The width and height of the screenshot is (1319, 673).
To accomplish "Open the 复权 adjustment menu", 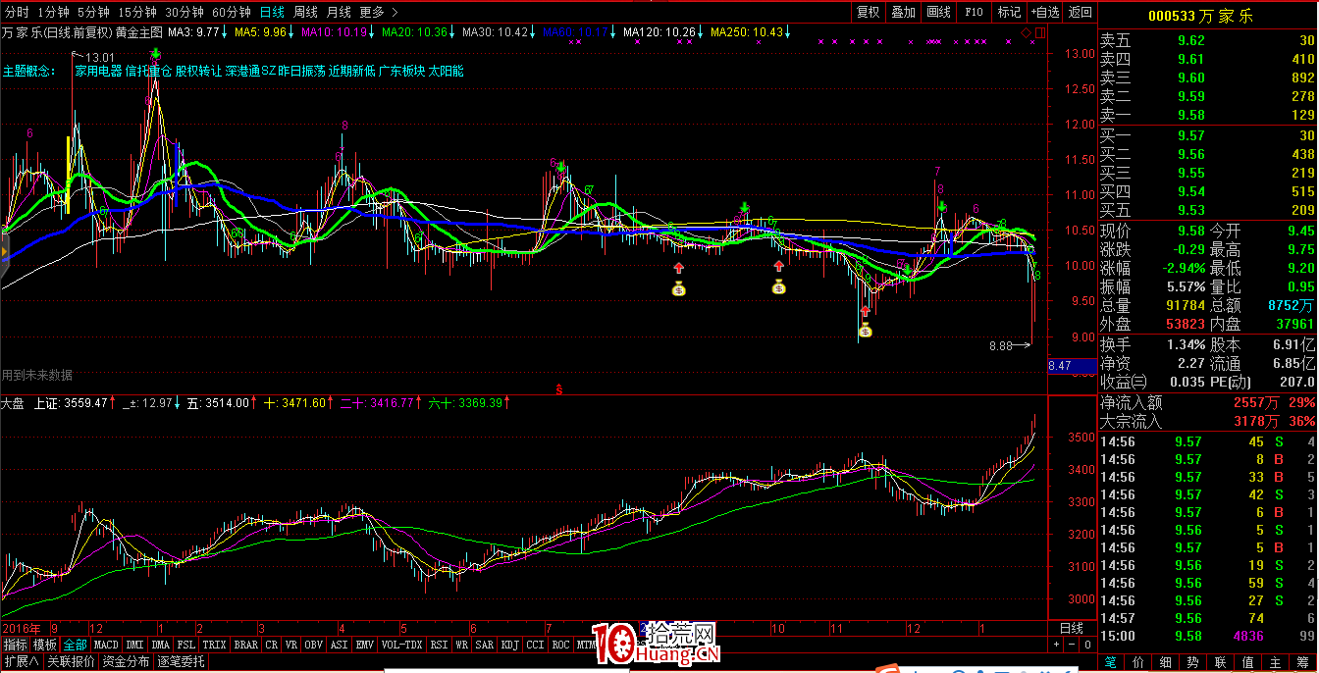I will 868,13.
